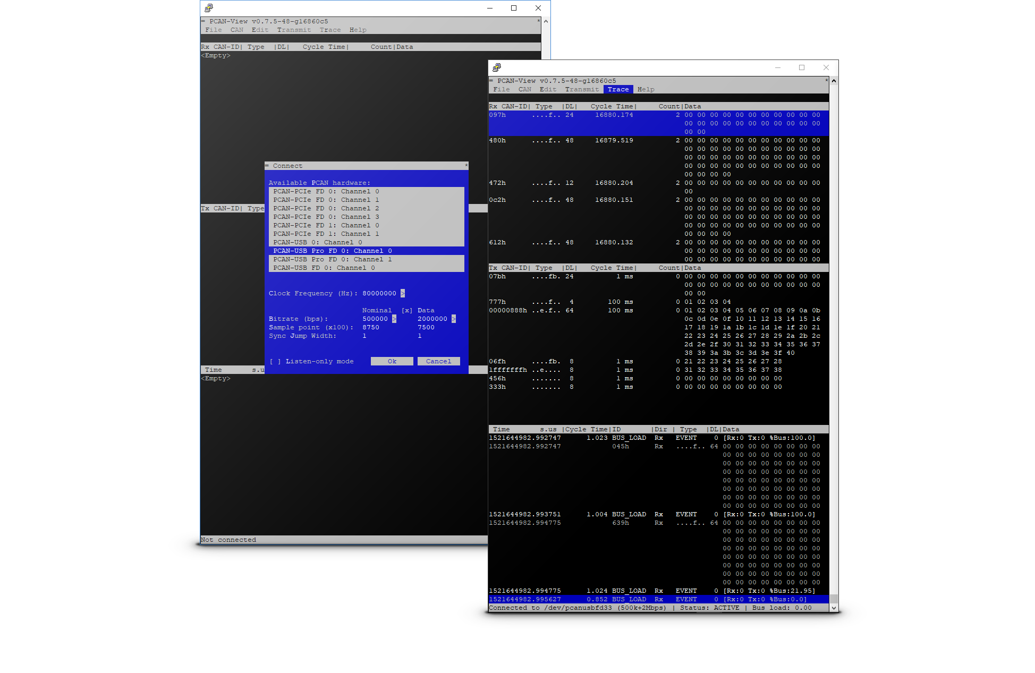1035x673 pixels.
Task: Select PCAN-PCIe FD 1: Channel 0
Action: [x=367, y=225]
